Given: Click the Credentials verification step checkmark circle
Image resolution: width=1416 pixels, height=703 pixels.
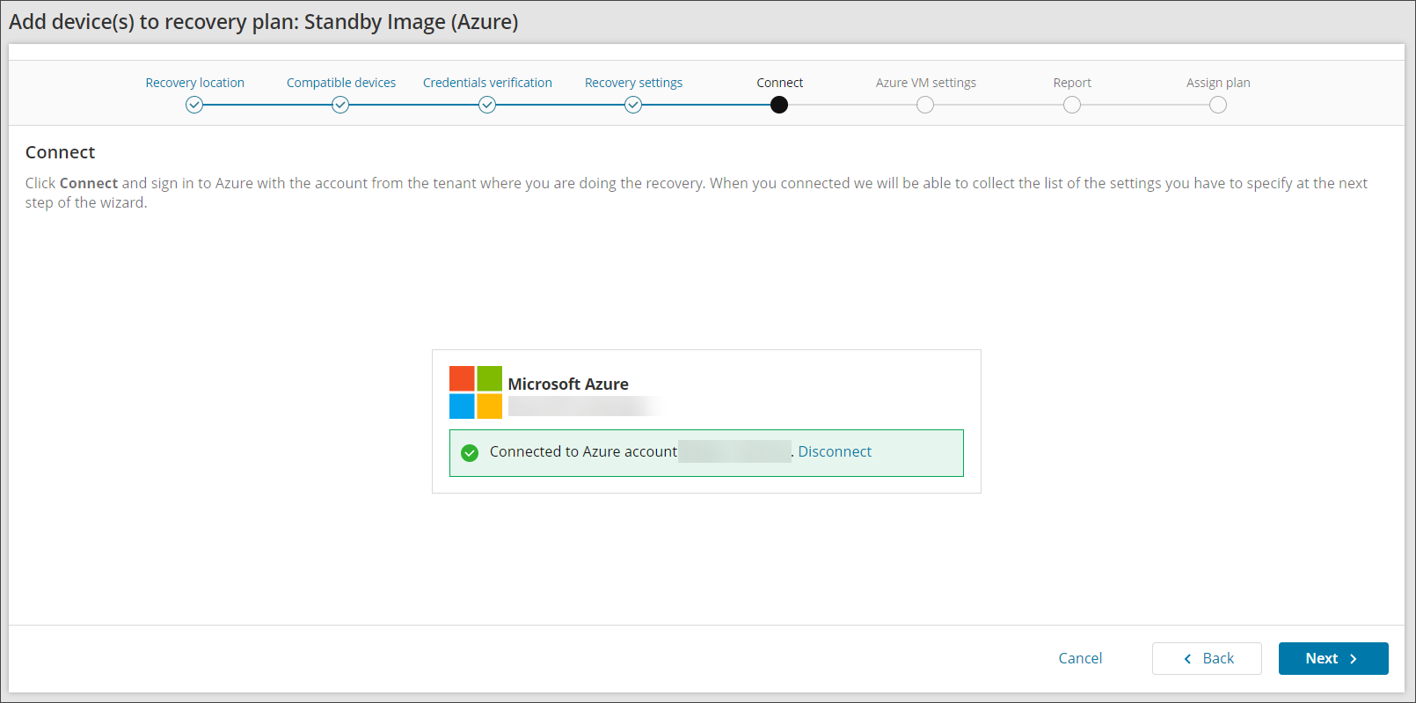Looking at the screenshot, I should pos(487,105).
